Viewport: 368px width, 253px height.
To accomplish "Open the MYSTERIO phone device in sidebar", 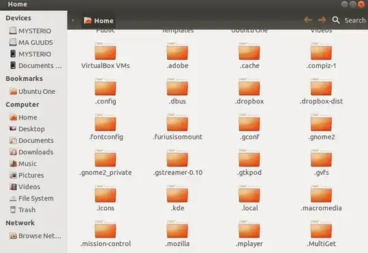I will click(30, 54).
